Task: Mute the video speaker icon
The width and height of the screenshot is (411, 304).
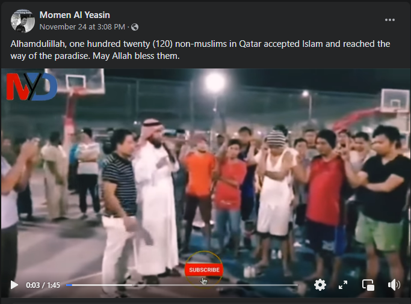Action: (394, 285)
